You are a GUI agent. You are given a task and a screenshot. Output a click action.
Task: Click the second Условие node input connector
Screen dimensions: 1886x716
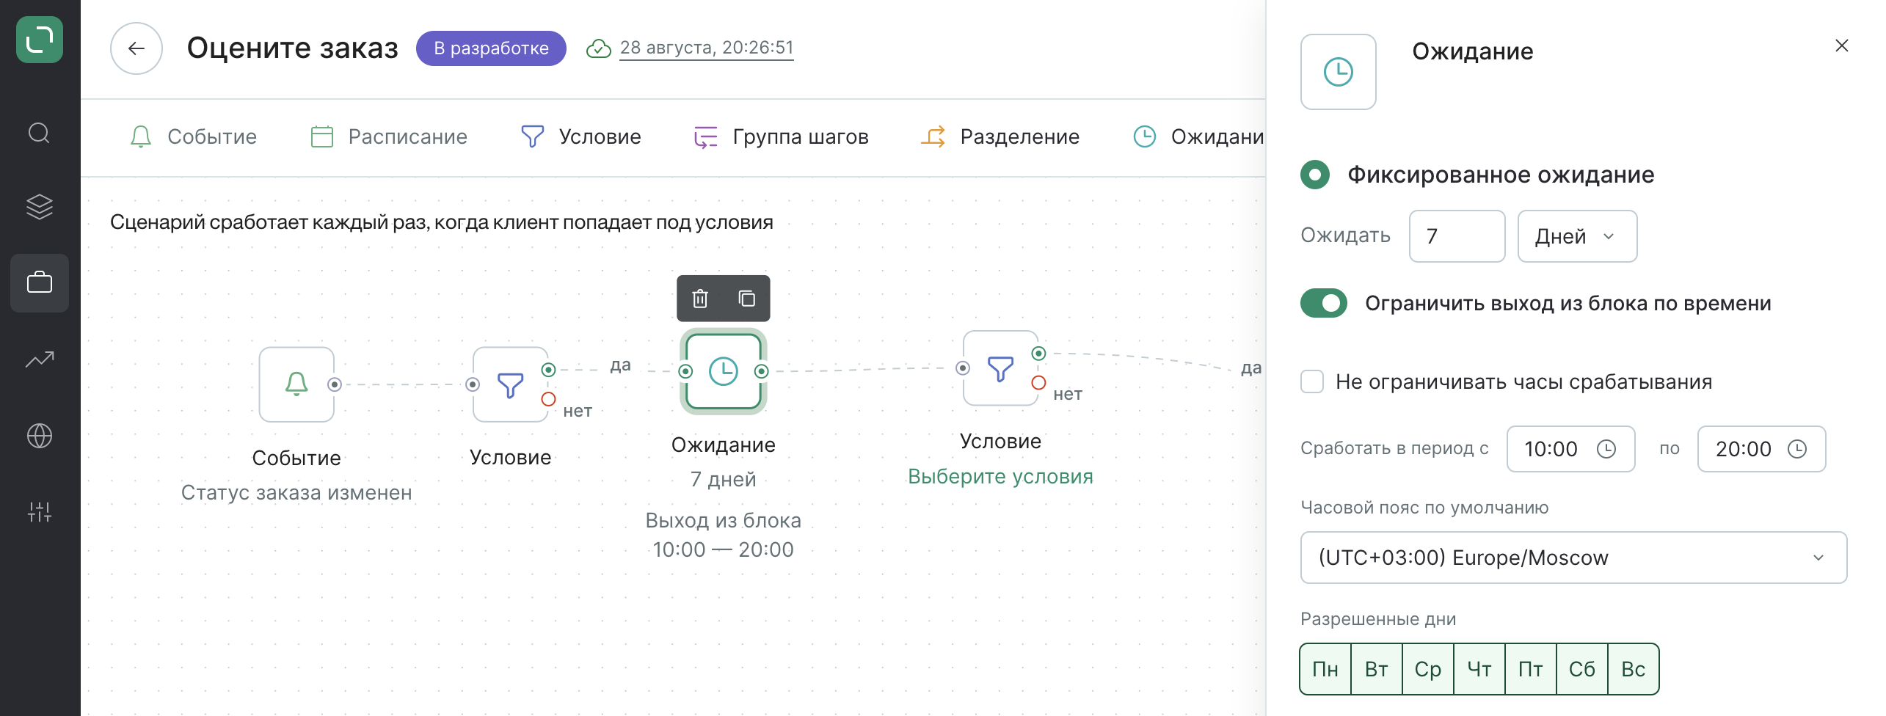click(x=963, y=368)
